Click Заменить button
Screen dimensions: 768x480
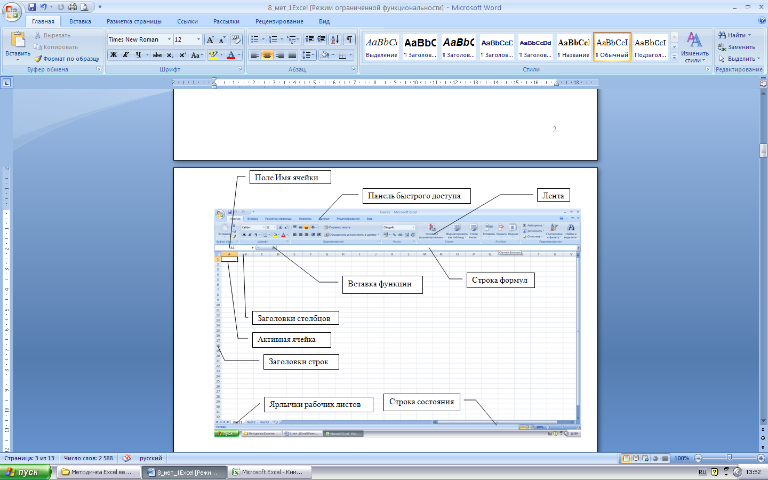coord(737,47)
